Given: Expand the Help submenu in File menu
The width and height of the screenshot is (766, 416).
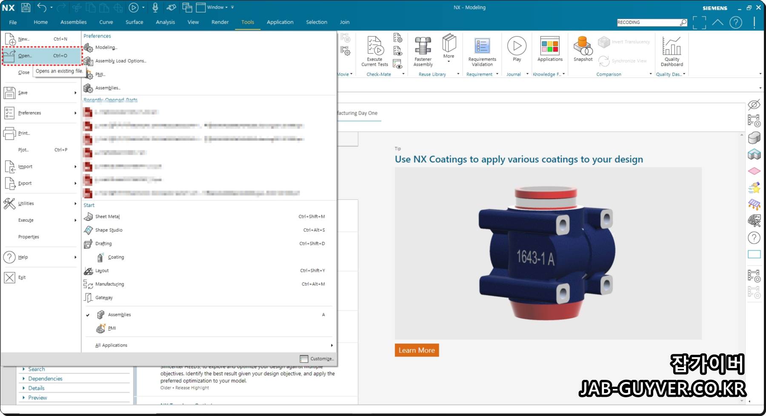Looking at the screenshot, I should (x=41, y=257).
